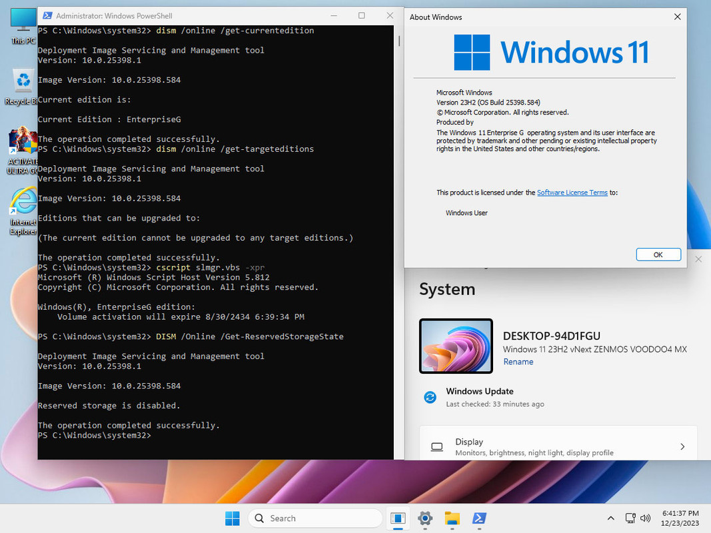Switch to PowerShell on the taskbar
This screenshot has height=533, width=711.
click(479, 518)
